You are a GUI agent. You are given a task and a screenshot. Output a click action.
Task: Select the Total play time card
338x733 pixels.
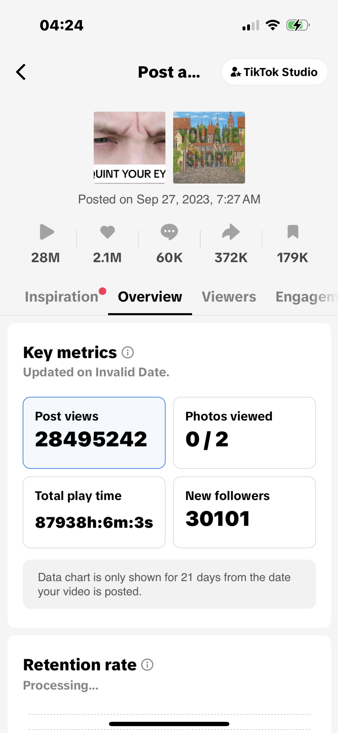coord(94,512)
